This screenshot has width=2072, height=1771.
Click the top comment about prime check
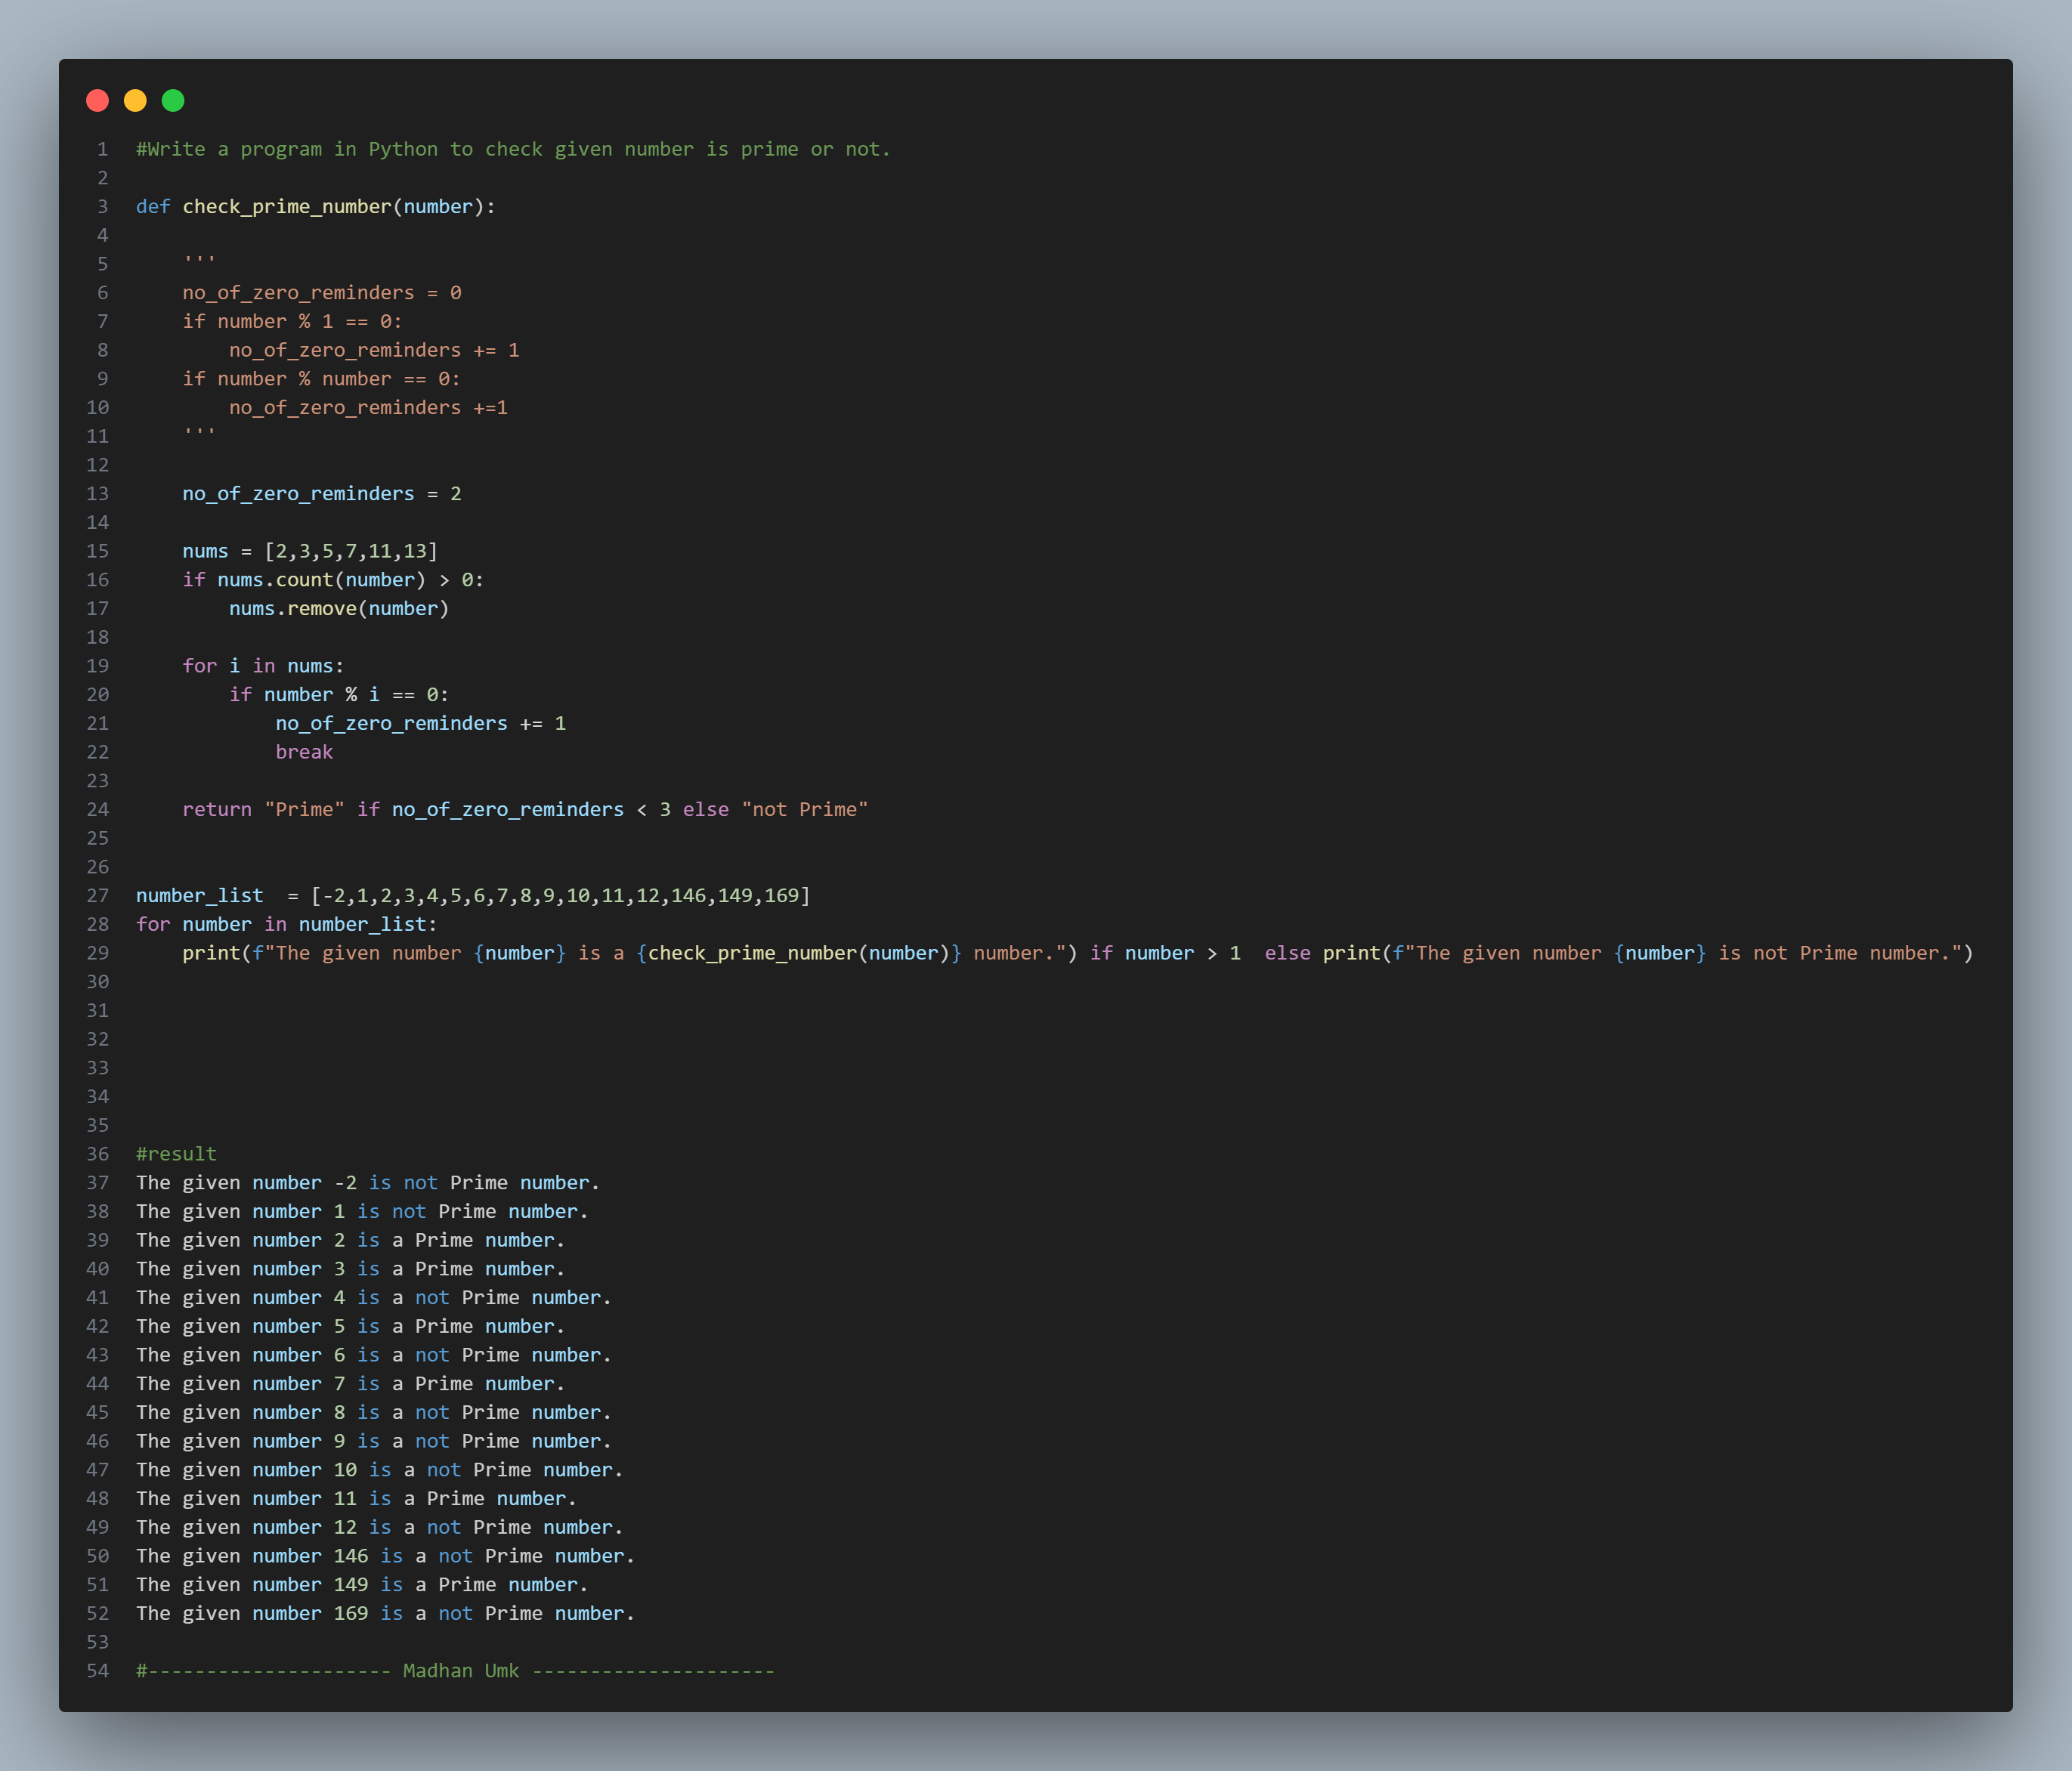click(513, 149)
